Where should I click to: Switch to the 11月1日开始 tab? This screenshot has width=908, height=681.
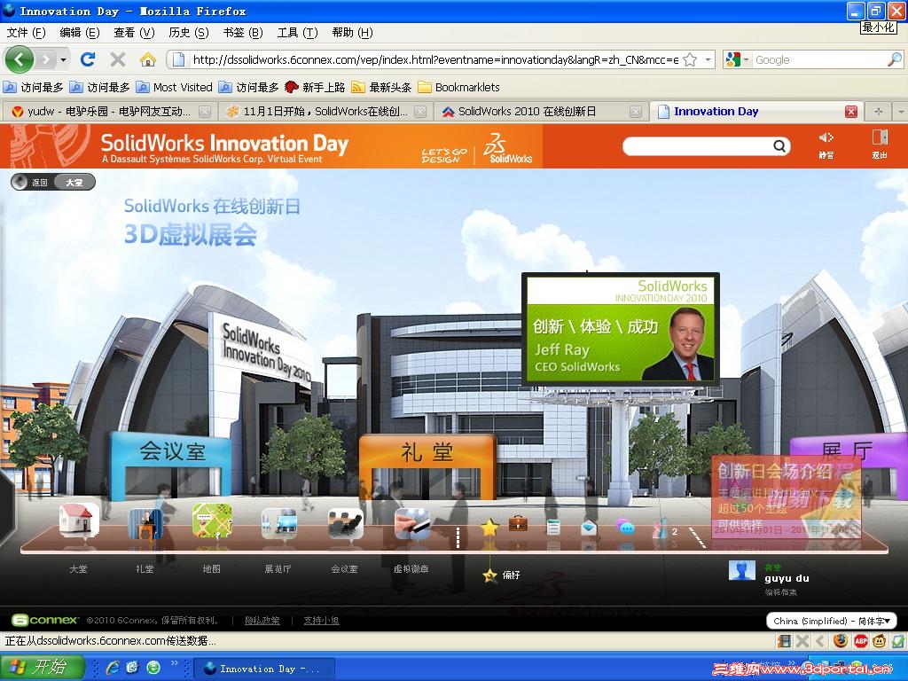(325, 111)
